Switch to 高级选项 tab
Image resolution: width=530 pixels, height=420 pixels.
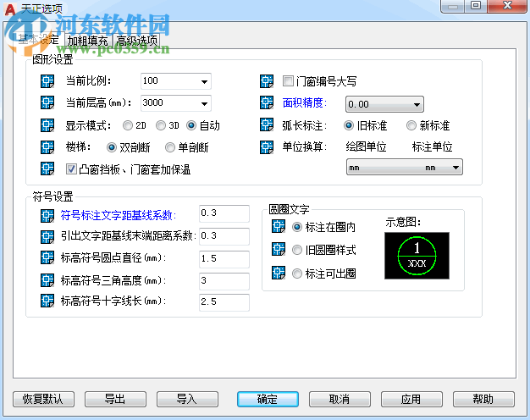[136, 41]
